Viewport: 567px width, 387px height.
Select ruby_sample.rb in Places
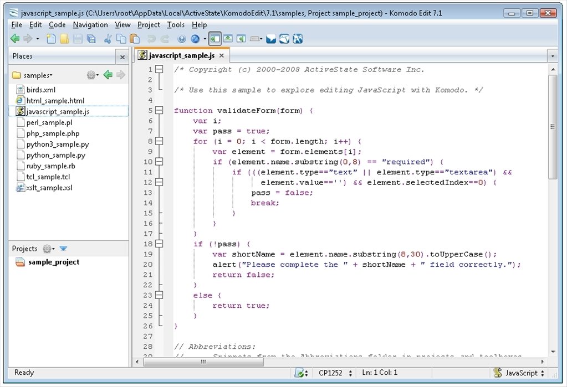[x=50, y=166]
